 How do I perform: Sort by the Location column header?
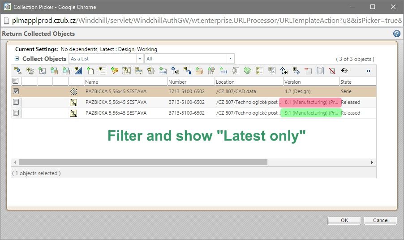pos(249,81)
